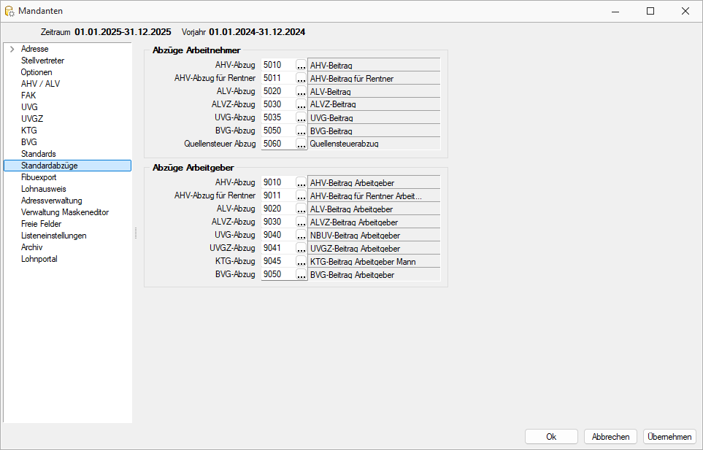703x450 pixels.
Task: Open Verwaltung Maskeneditor
Action: tap(65, 212)
